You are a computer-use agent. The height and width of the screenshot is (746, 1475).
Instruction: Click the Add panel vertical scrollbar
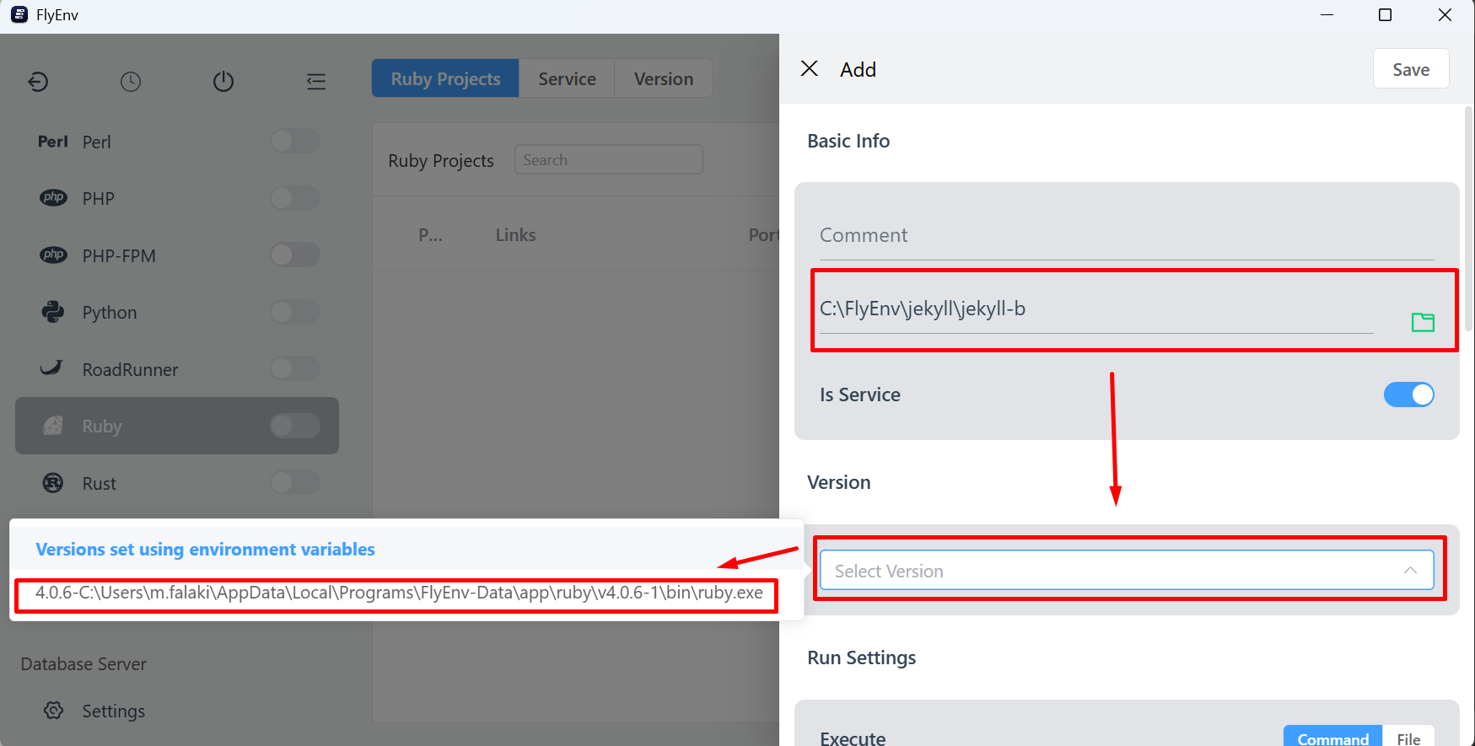point(1468,219)
